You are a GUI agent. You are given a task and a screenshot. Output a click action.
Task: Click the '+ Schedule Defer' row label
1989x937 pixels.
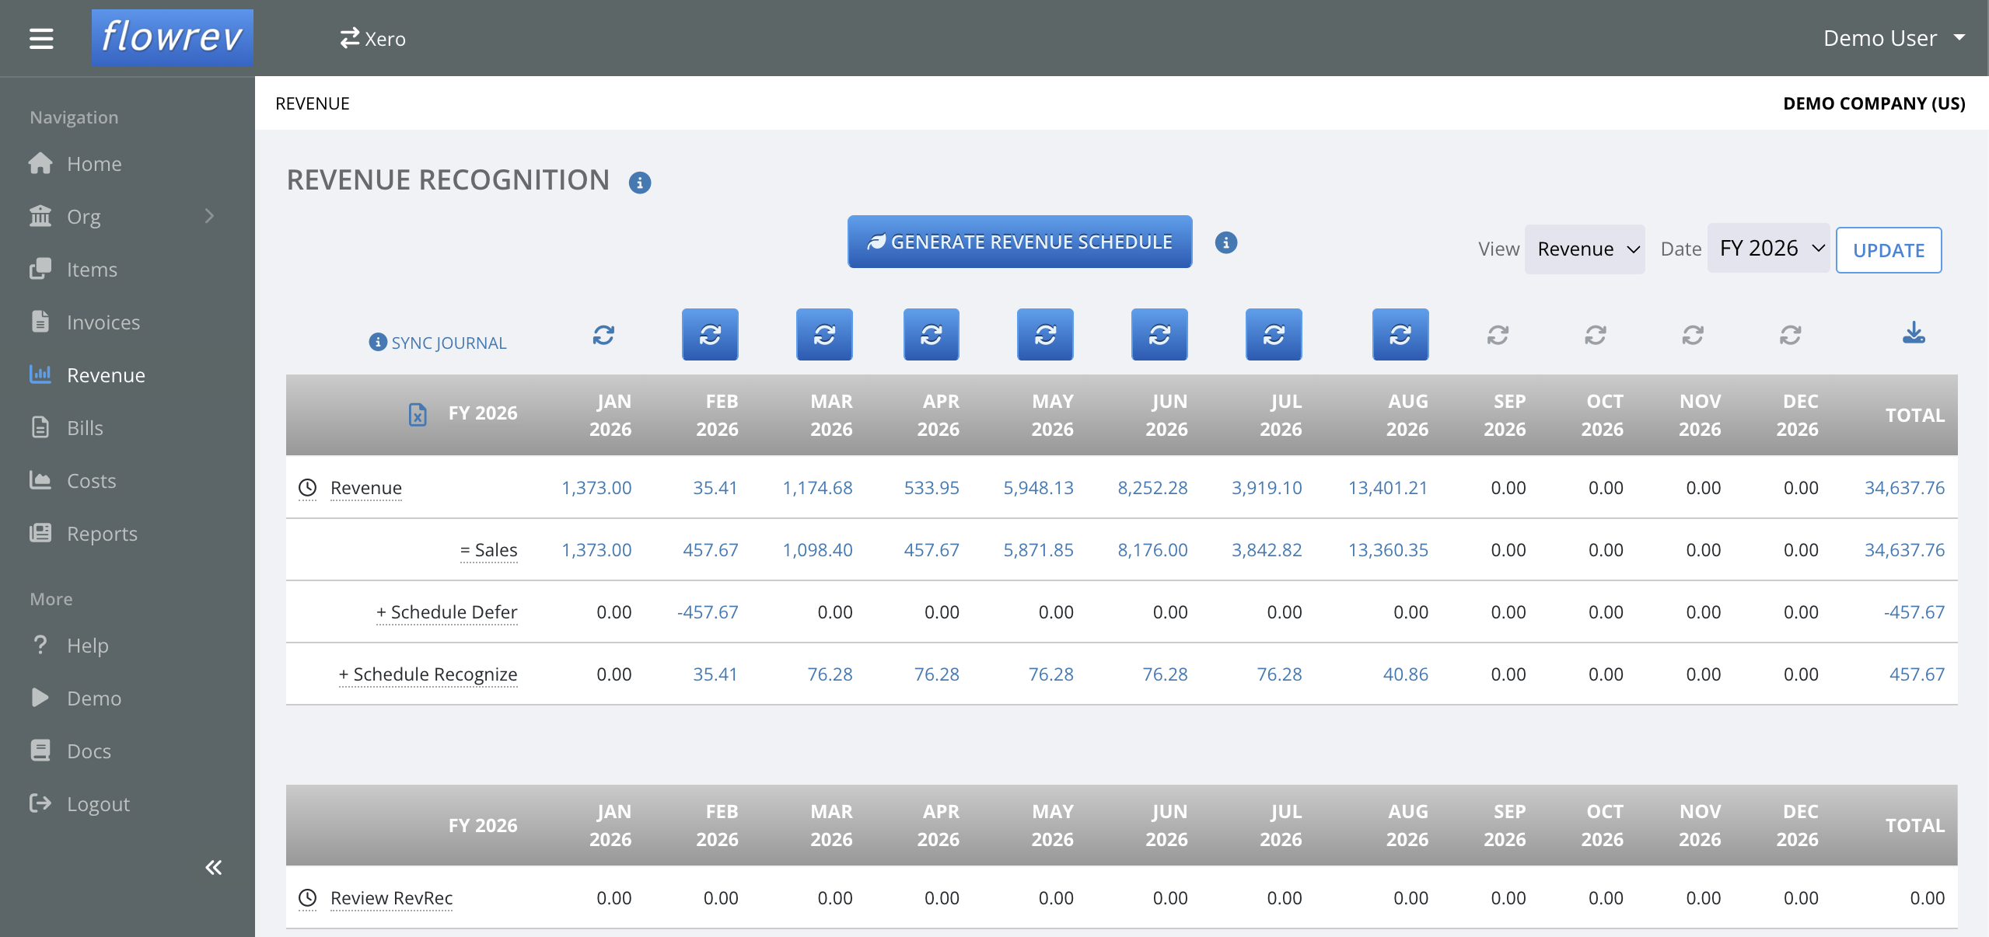coord(447,612)
